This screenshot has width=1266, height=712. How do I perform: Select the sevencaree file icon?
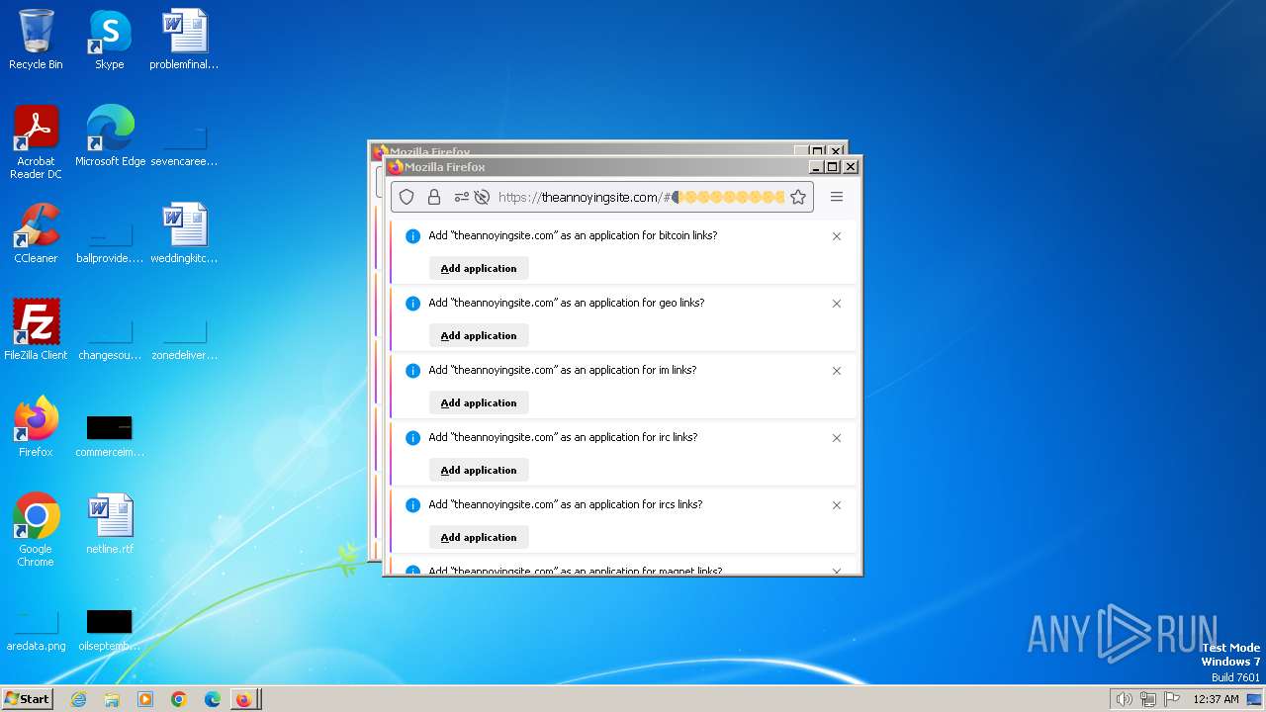click(x=184, y=144)
